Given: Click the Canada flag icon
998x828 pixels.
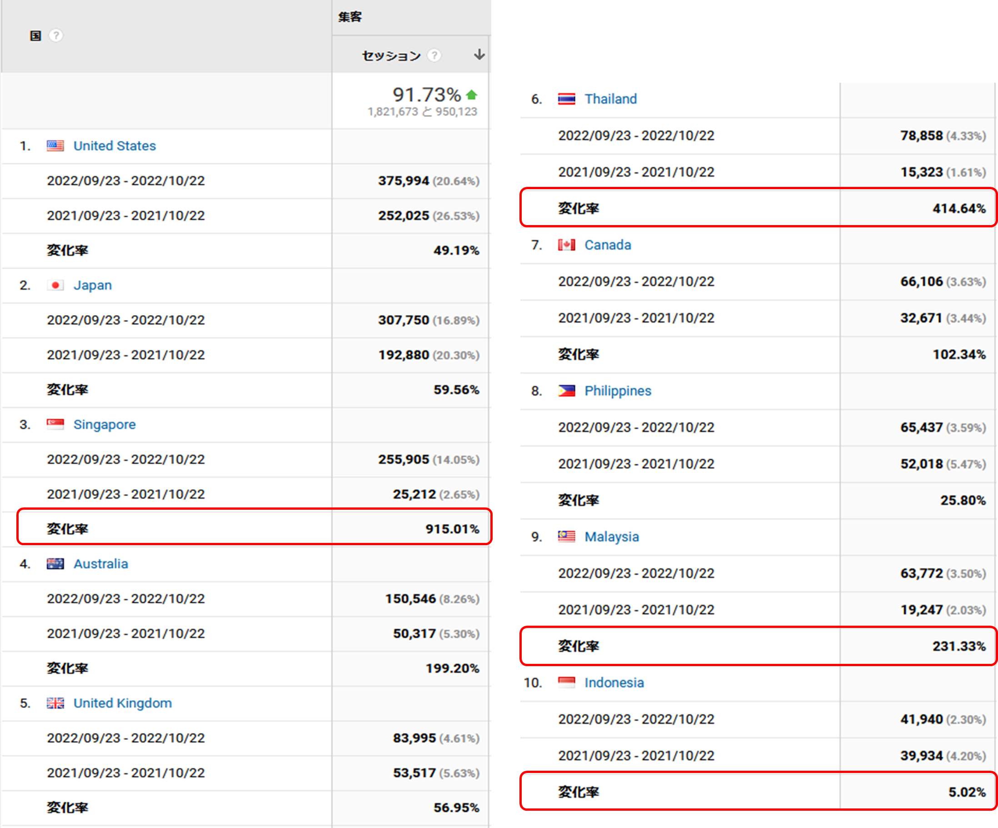Looking at the screenshot, I should tap(566, 245).
